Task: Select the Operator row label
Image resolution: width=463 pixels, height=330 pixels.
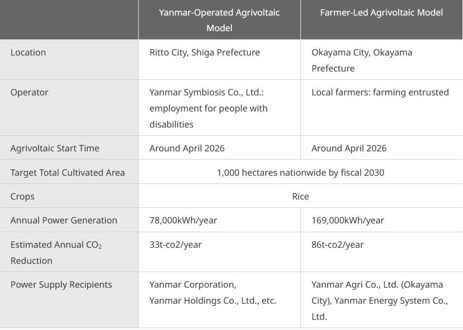Action: 29,92
